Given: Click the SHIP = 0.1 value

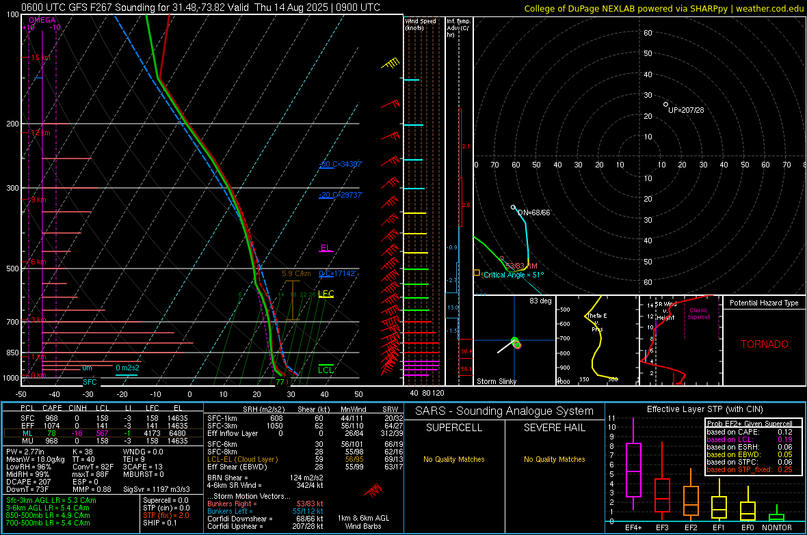Looking at the screenshot, I should click(x=159, y=523).
